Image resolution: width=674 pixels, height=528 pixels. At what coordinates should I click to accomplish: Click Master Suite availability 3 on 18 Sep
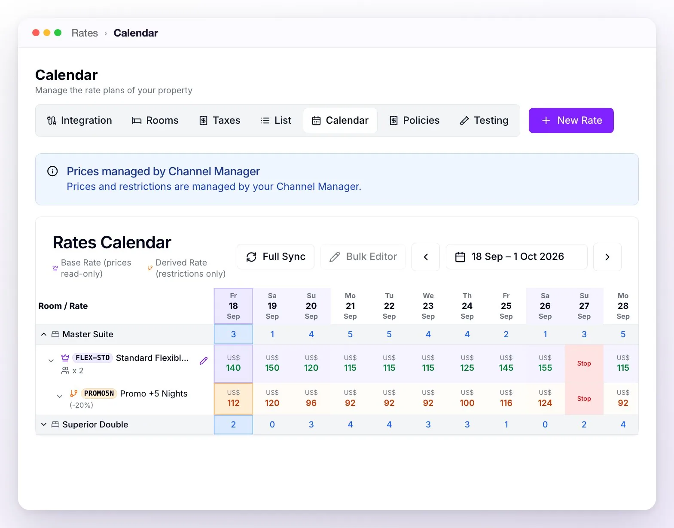pos(233,334)
